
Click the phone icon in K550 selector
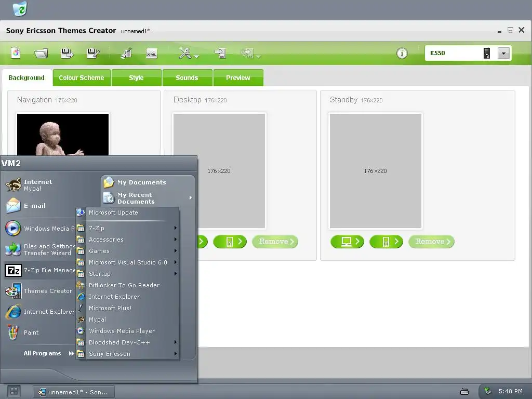(x=486, y=54)
